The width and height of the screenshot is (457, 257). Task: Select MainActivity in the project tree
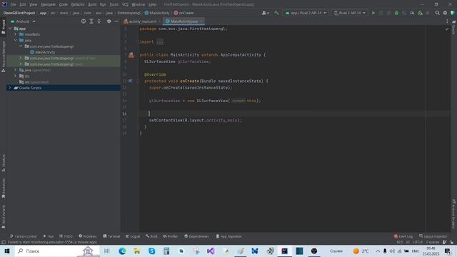coord(42,52)
